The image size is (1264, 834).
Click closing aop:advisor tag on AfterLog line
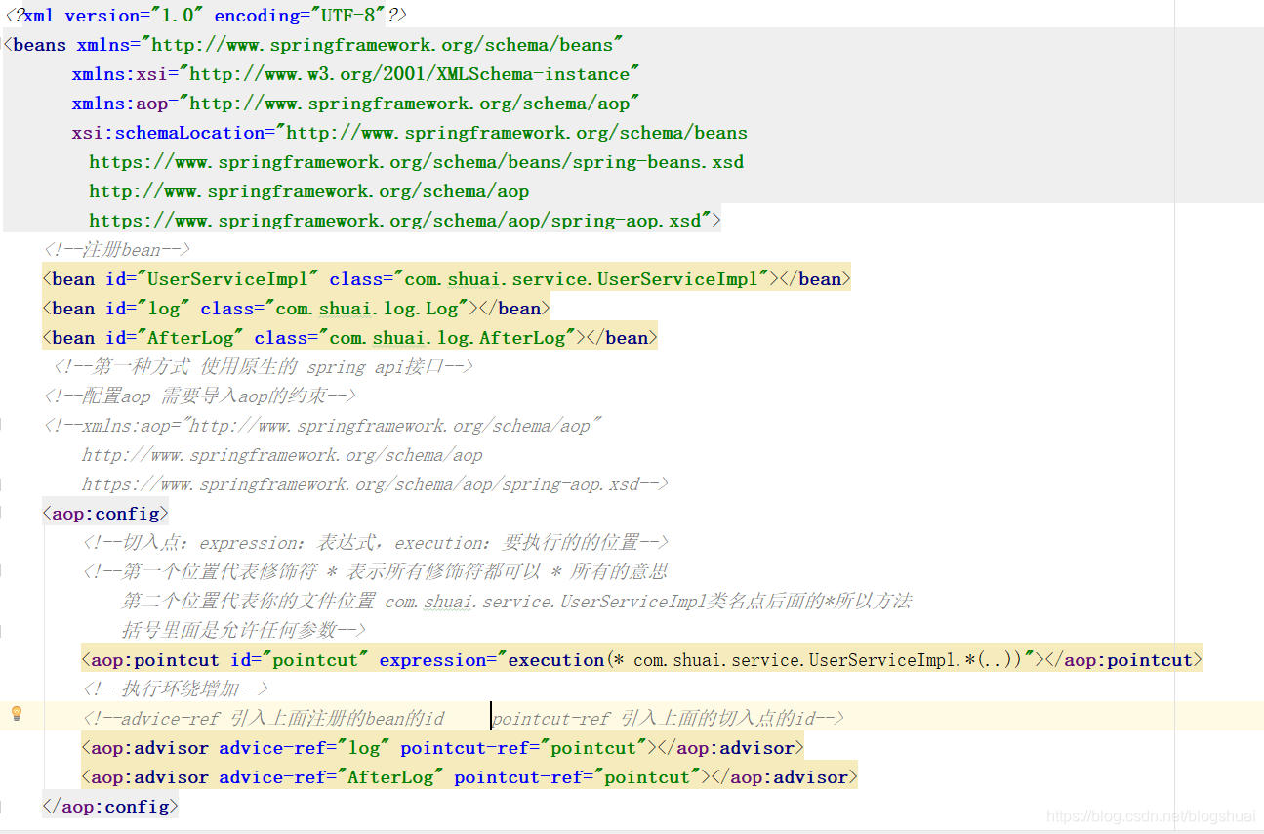(784, 777)
